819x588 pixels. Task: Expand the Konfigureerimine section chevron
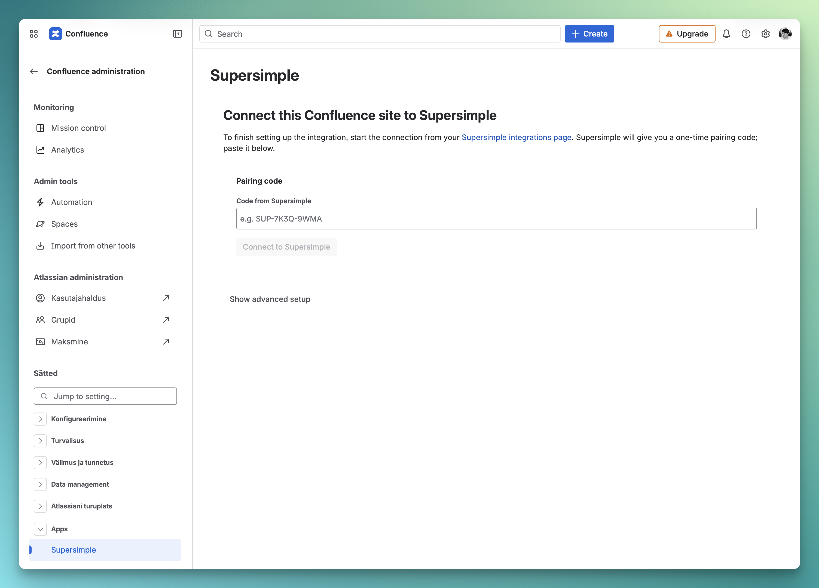[40, 419]
